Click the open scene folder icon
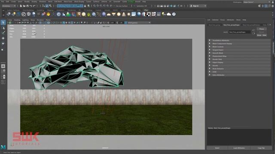Screen dimensions: 275x154 pos(24,6)
